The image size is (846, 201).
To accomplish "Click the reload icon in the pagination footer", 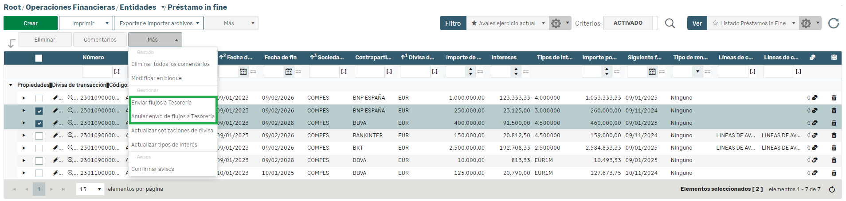I will tap(832, 189).
